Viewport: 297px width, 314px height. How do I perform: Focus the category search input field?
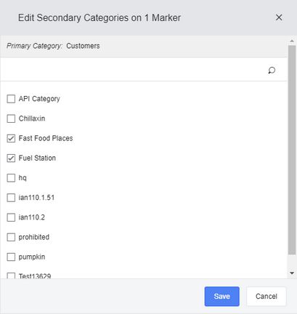[x=134, y=70]
